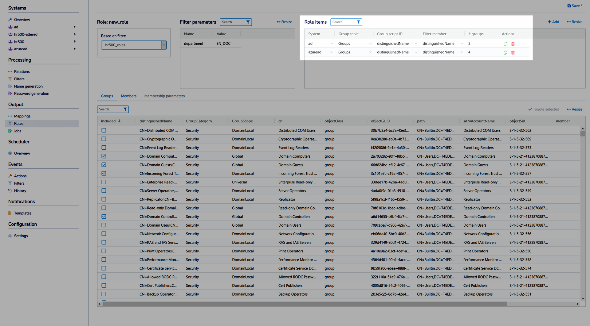The height and width of the screenshot is (326, 590).
Task: Click the filter icon in Filter parameters search
Action: coord(248,22)
